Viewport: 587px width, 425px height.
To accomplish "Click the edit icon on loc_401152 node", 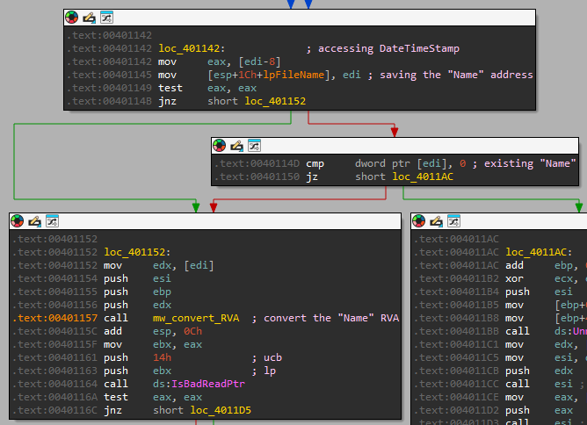I will [34, 221].
